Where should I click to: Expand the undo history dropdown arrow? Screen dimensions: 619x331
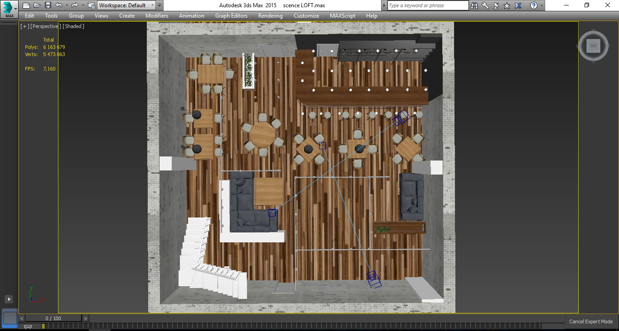(66, 5)
